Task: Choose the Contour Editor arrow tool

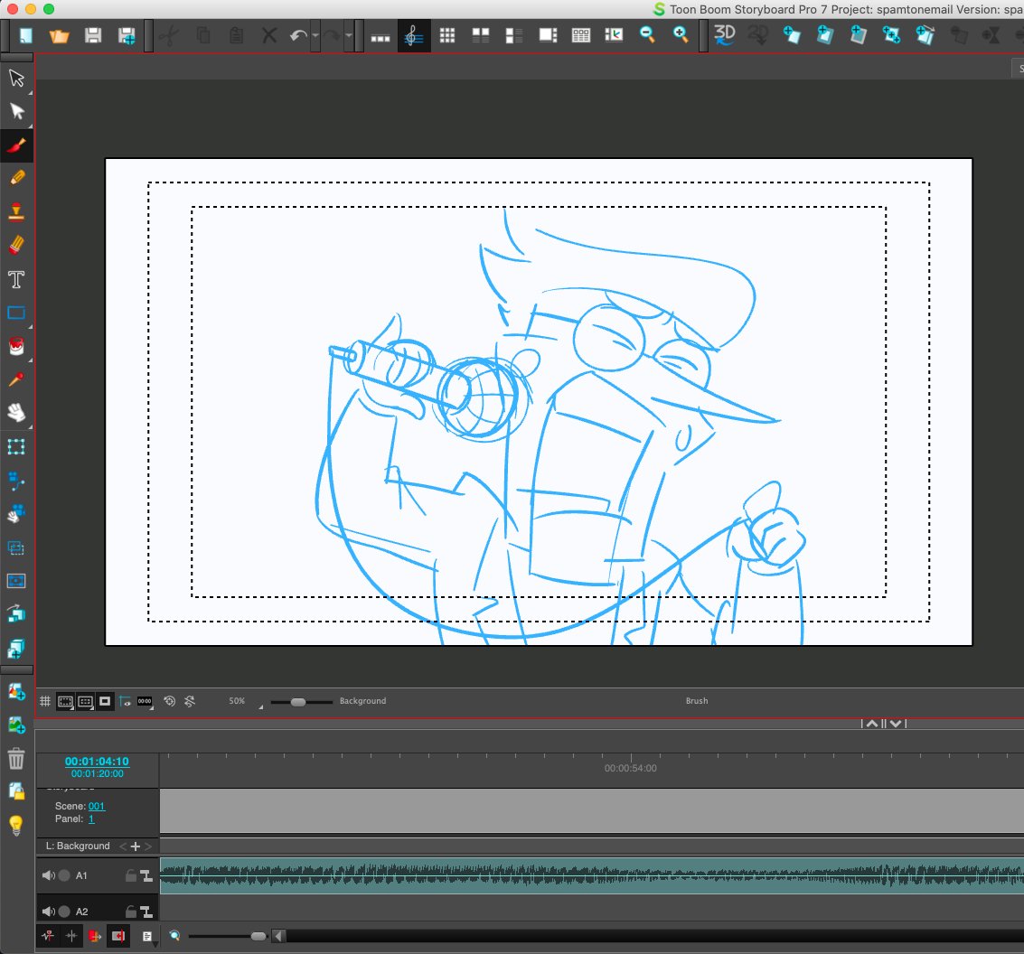Action: 16,111
